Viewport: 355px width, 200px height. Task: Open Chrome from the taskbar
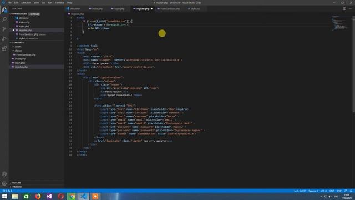[x=72, y=196]
